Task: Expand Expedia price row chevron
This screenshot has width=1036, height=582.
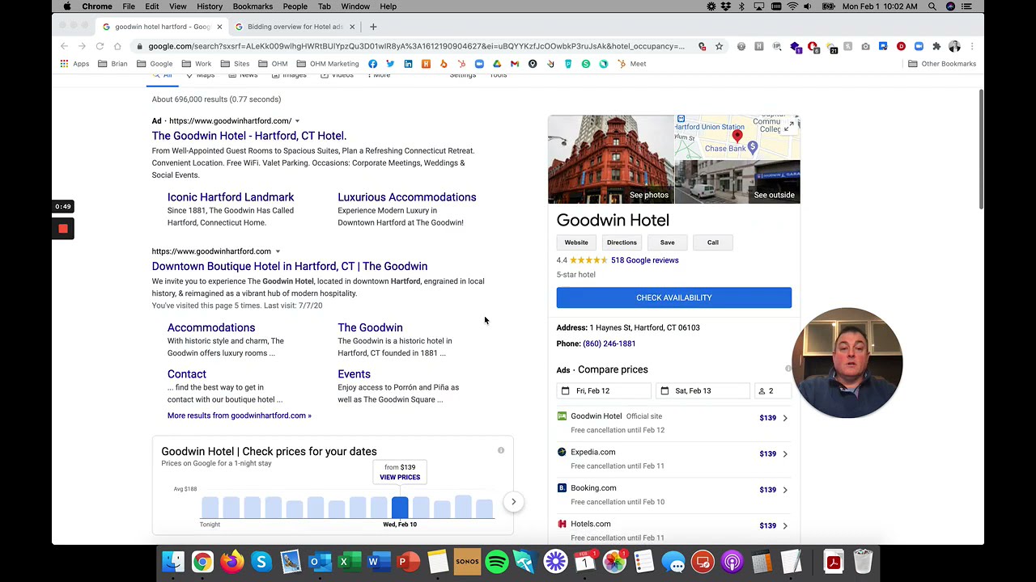Action: [785, 453]
